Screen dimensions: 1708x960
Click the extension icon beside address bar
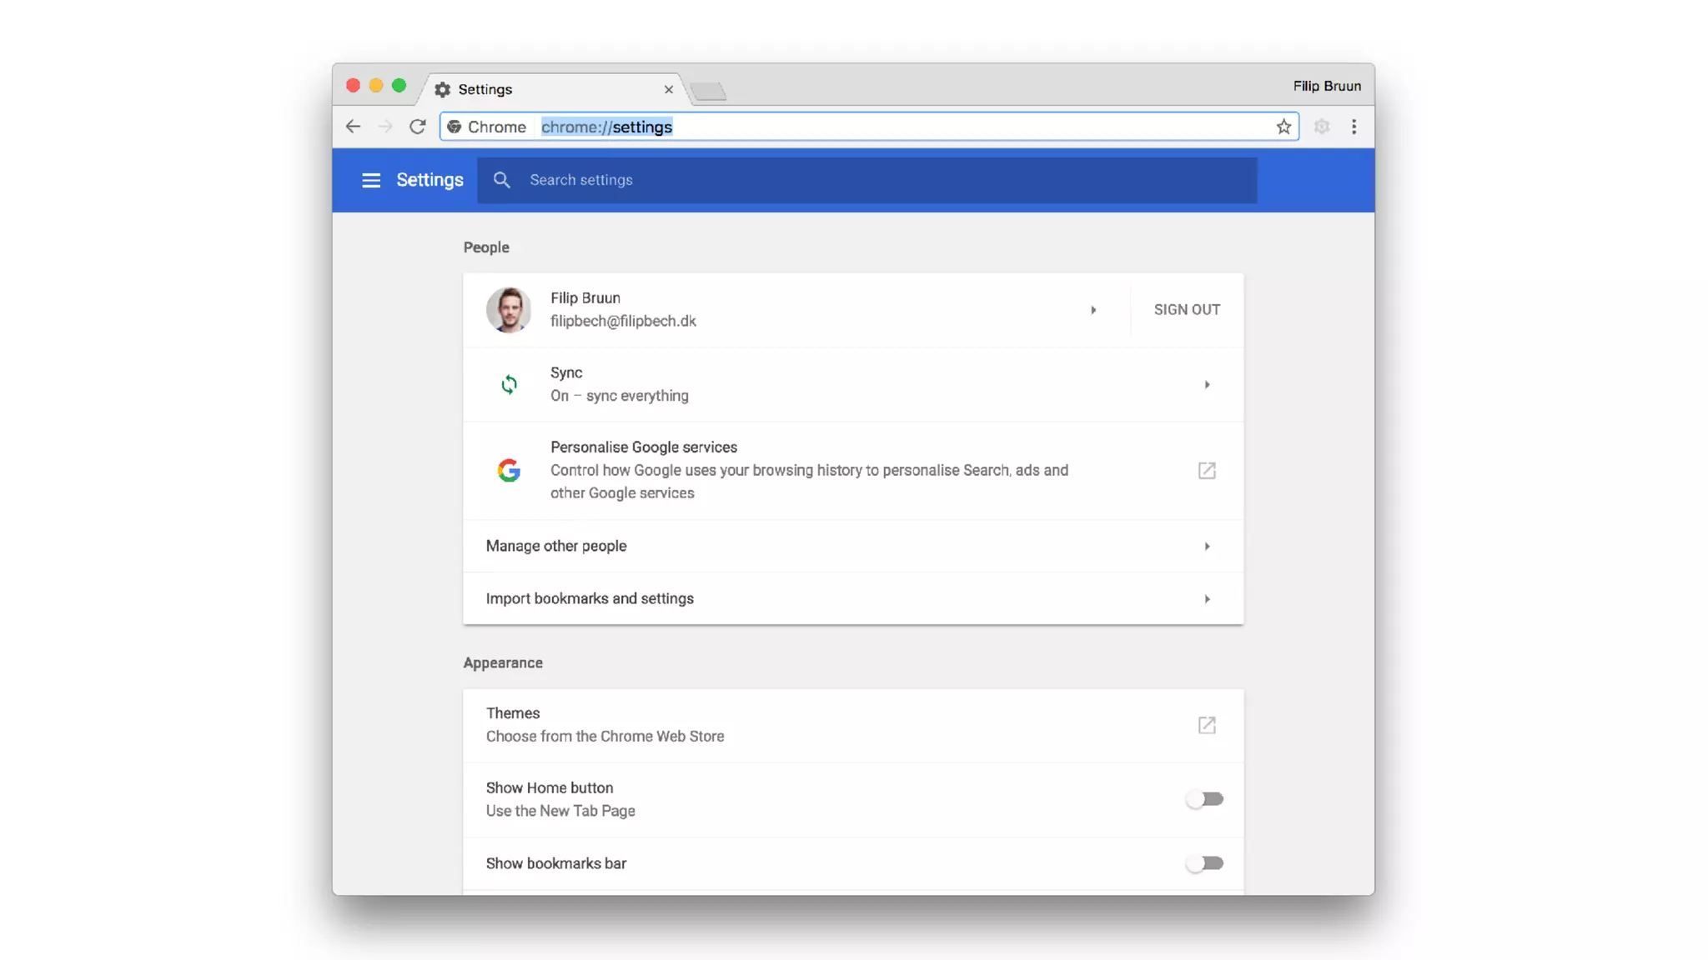[x=1321, y=127]
